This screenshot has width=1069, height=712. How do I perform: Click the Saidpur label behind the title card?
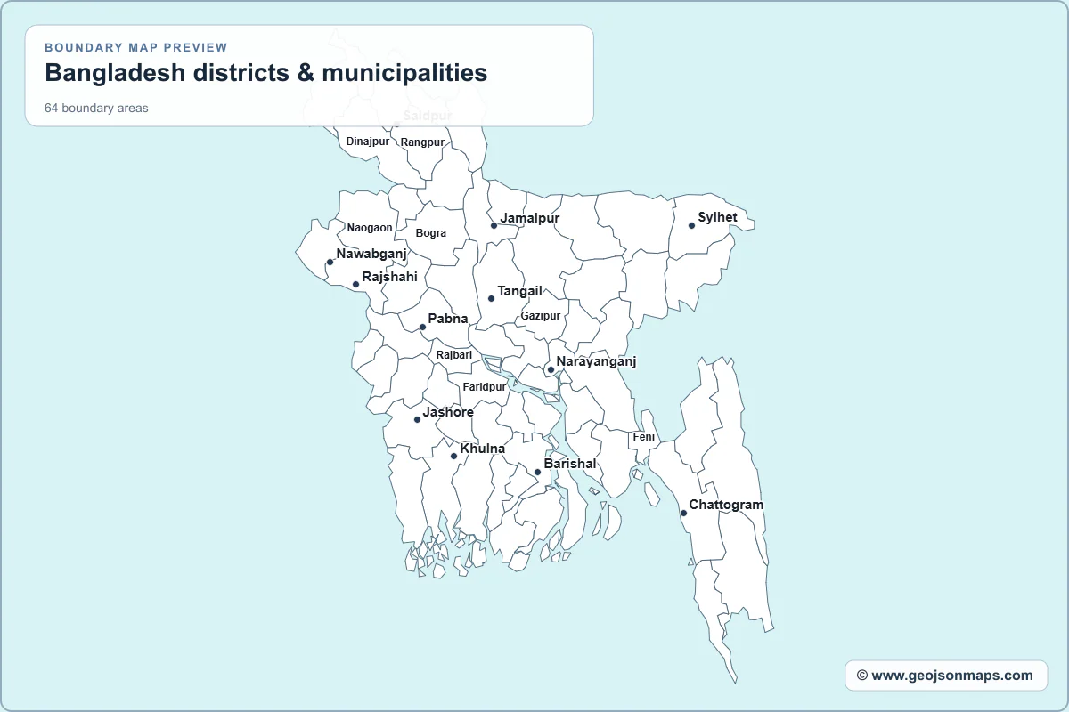(x=428, y=116)
